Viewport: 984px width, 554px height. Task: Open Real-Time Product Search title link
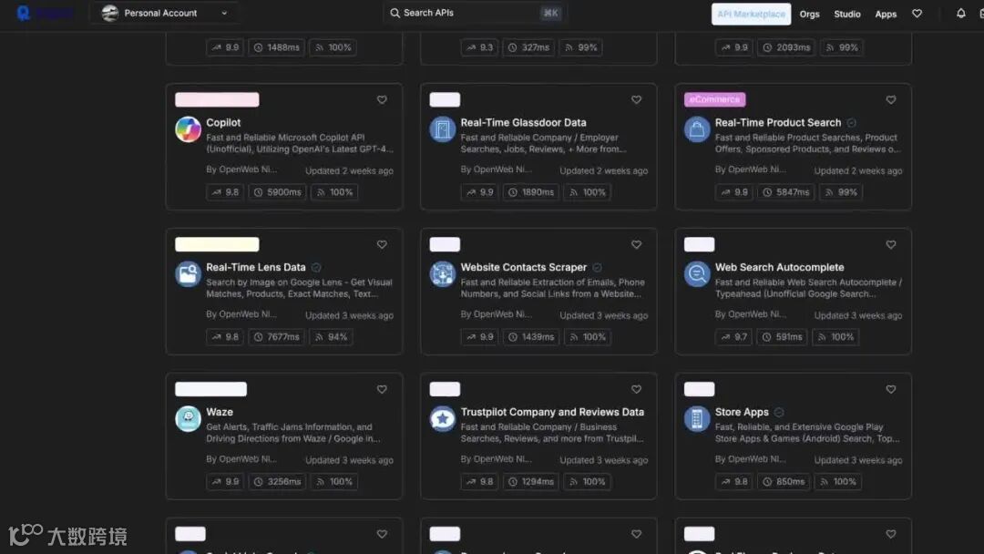[x=777, y=122]
